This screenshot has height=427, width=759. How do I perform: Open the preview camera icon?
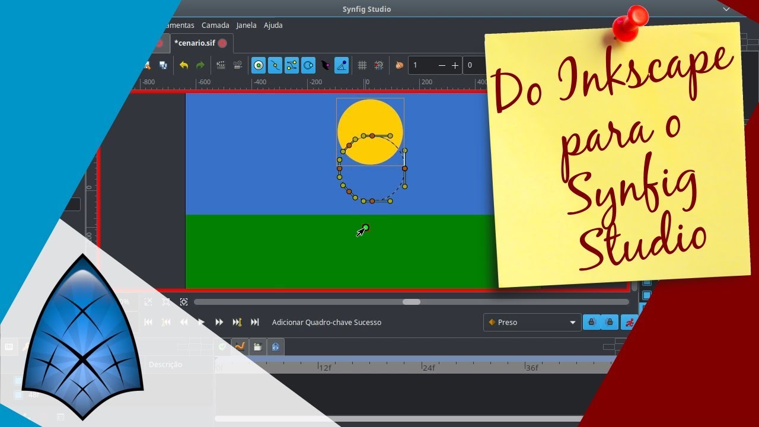click(x=238, y=65)
